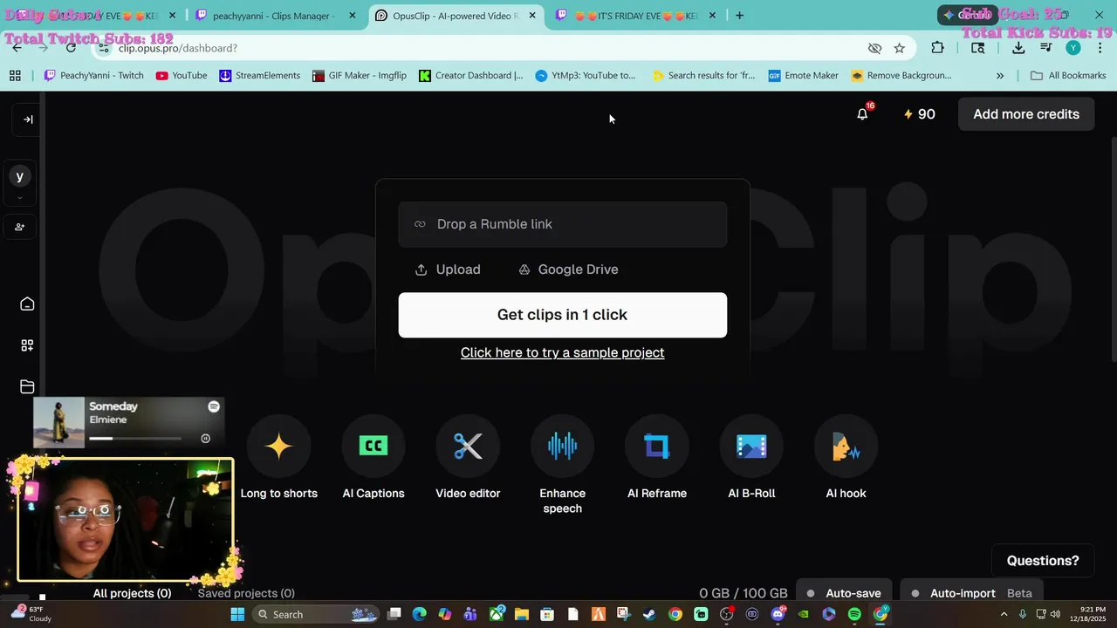Open the browser profile avatar
Screen dimensions: 1117x628
pyautogui.click(x=1073, y=48)
